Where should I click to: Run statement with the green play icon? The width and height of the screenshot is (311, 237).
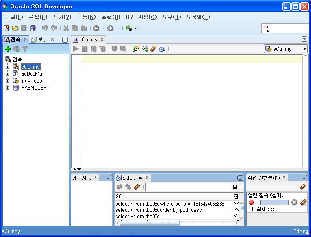click(x=76, y=48)
